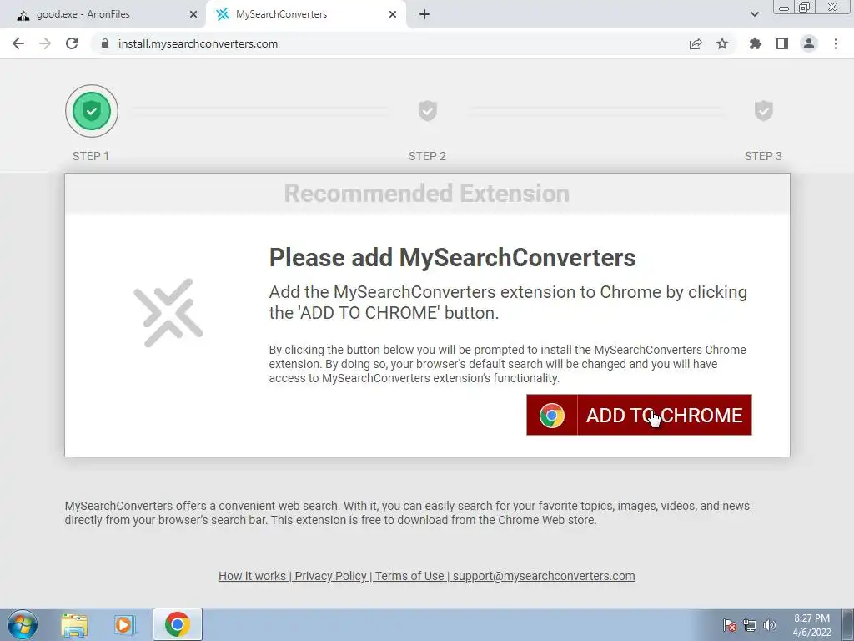Launch Windows Media Player from taskbar
Image resolution: width=854 pixels, height=641 pixels.
click(x=125, y=624)
